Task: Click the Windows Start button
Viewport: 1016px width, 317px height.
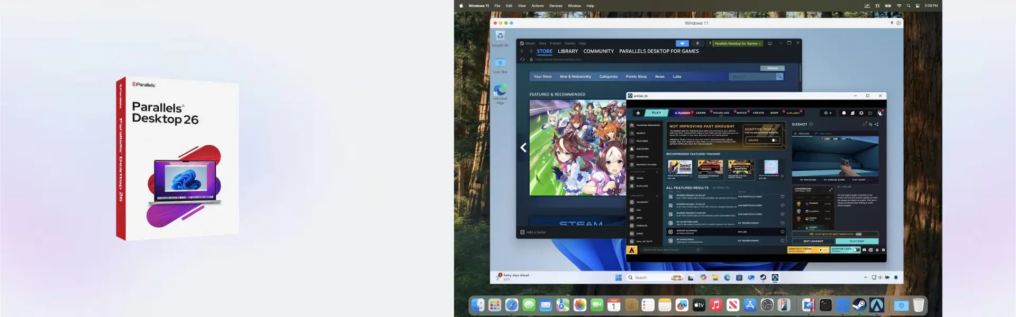Action: click(x=619, y=277)
